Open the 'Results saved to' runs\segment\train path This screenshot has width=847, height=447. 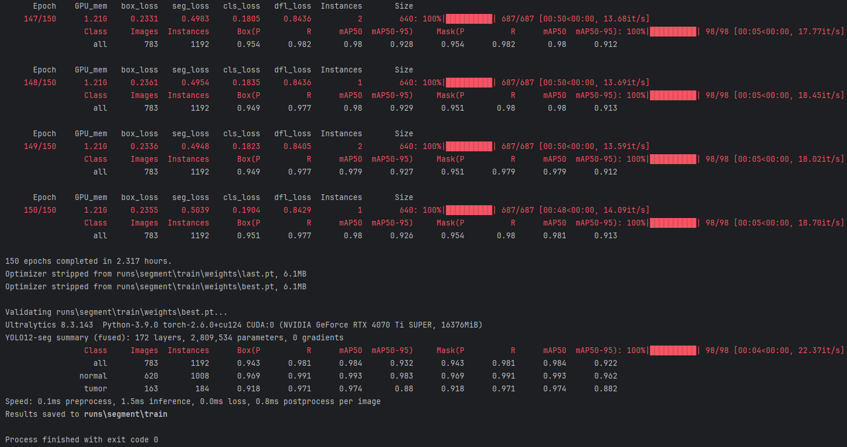coord(125,415)
